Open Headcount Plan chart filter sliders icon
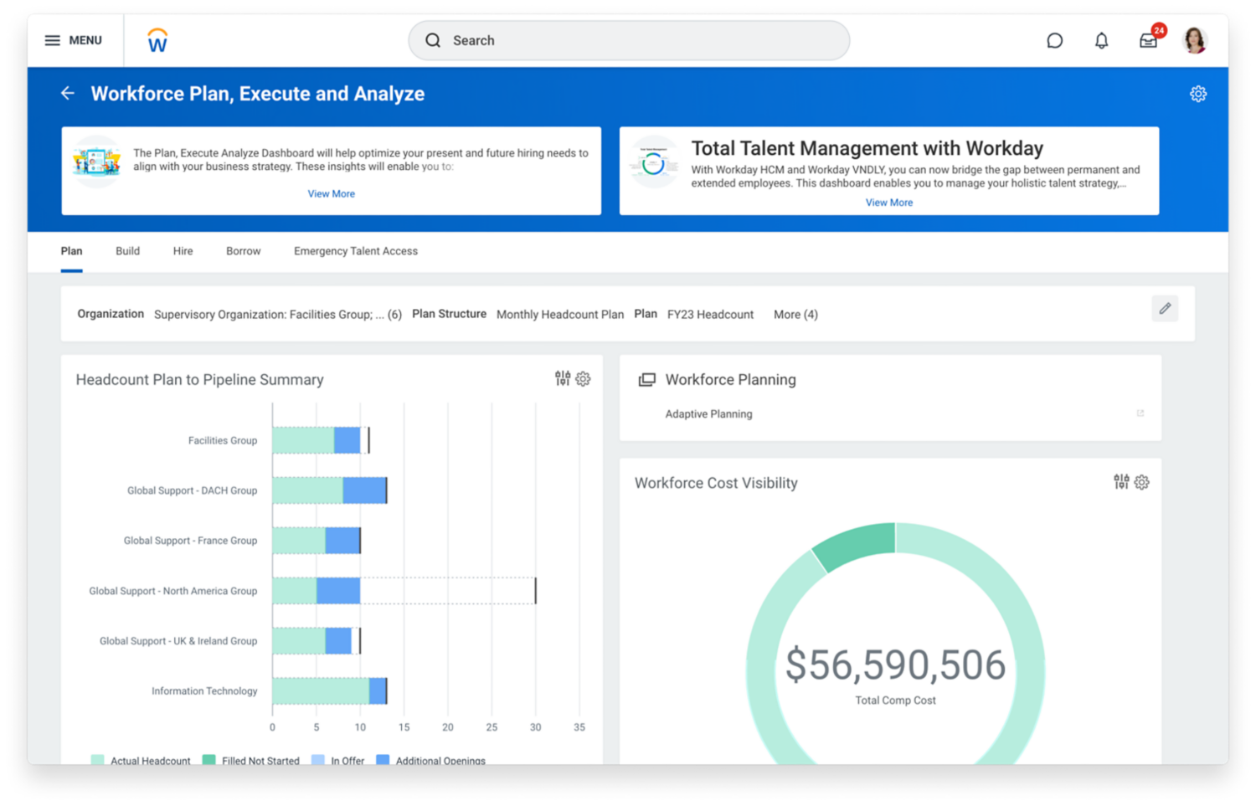The image size is (1256, 806). pyautogui.click(x=563, y=379)
